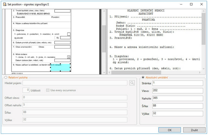This screenshot has width=208, height=135.
Task: Select the Absolutní umístění radio button
Action: tap(143, 77)
